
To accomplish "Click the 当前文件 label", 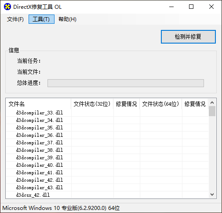I will (29, 72).
